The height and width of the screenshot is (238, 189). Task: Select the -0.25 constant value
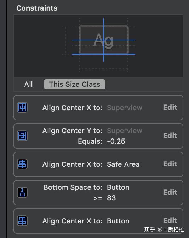pyautogui.click(x=116, y=141)
